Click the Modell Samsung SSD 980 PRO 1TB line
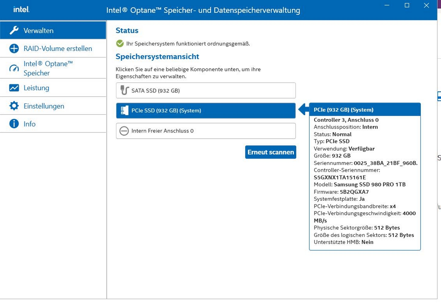Image resolution: width=441 pixels, height=303 pixels. (x=359, y=184)
